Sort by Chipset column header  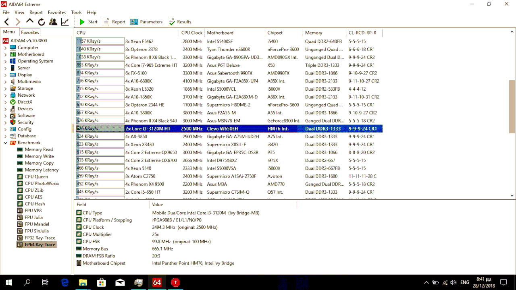[x=284, y=33]
